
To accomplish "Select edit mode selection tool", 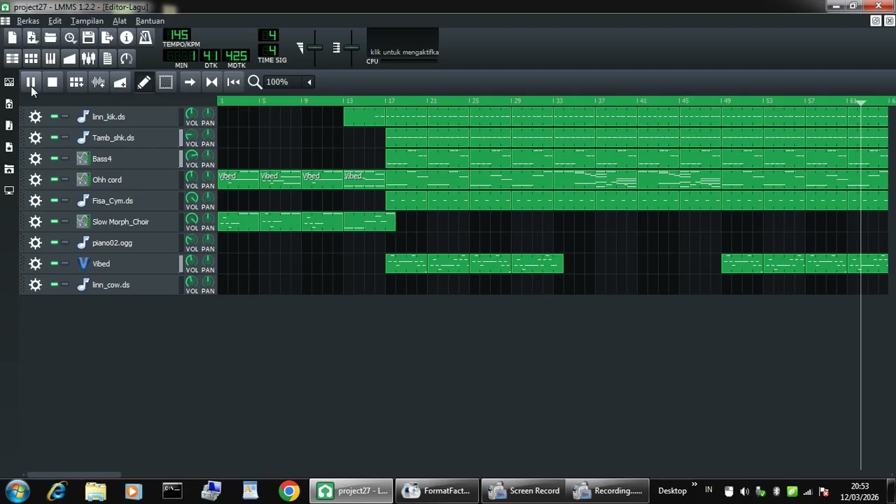I will [166, 82].
